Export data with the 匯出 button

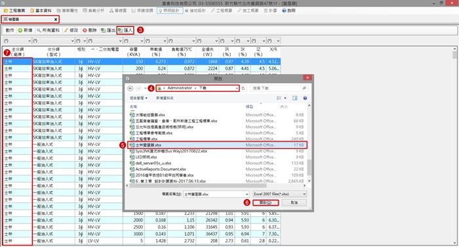(108, 30)
